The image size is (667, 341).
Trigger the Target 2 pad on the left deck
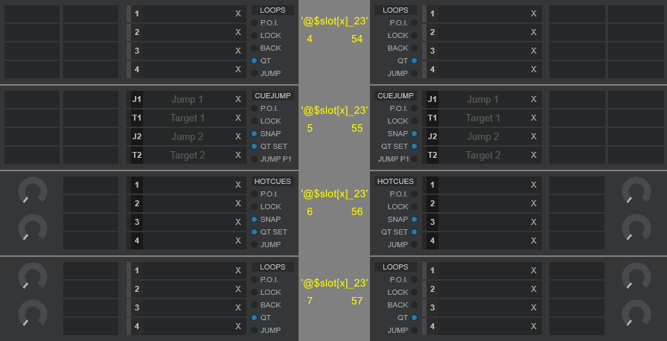tap(187, 155)
